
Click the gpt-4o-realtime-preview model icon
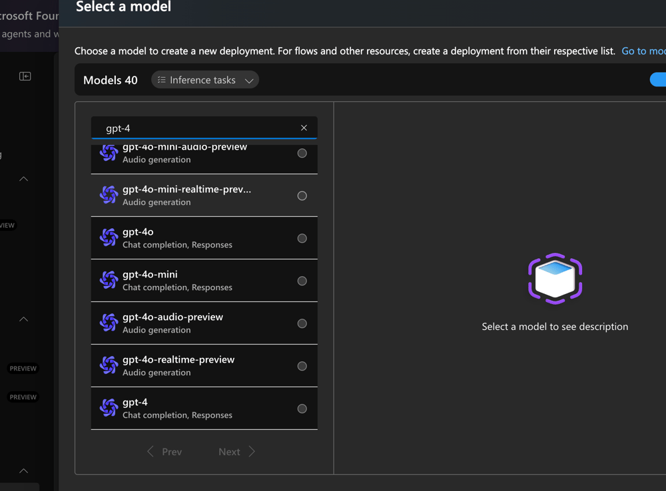pyautogui.click(x=109, y=365)
